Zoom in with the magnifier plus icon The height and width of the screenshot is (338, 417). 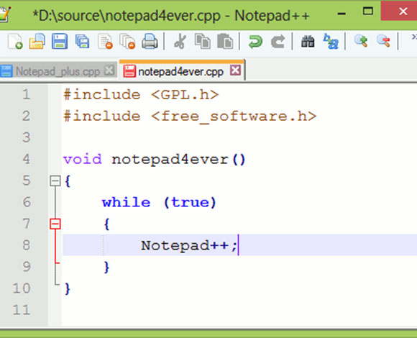point(361,42)
